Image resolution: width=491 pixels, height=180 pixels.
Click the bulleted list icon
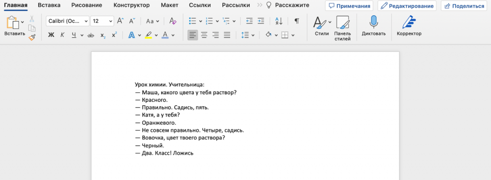pyautogui.click(x=193, y=21)
